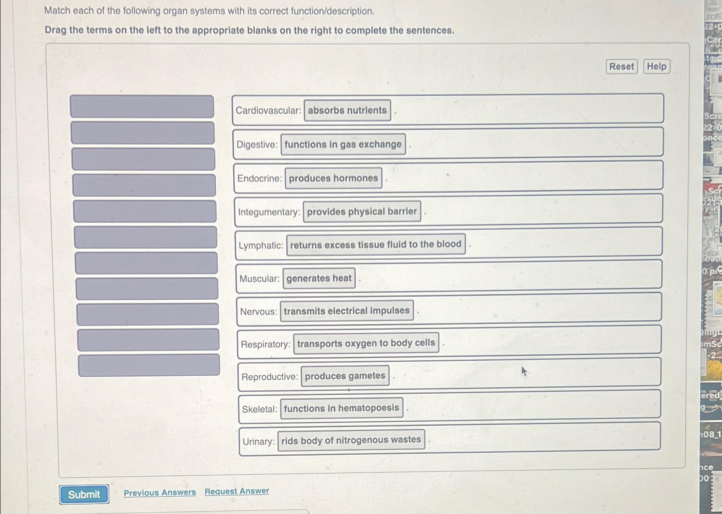
Task: Click the Reset button
Action: point(622,67)
